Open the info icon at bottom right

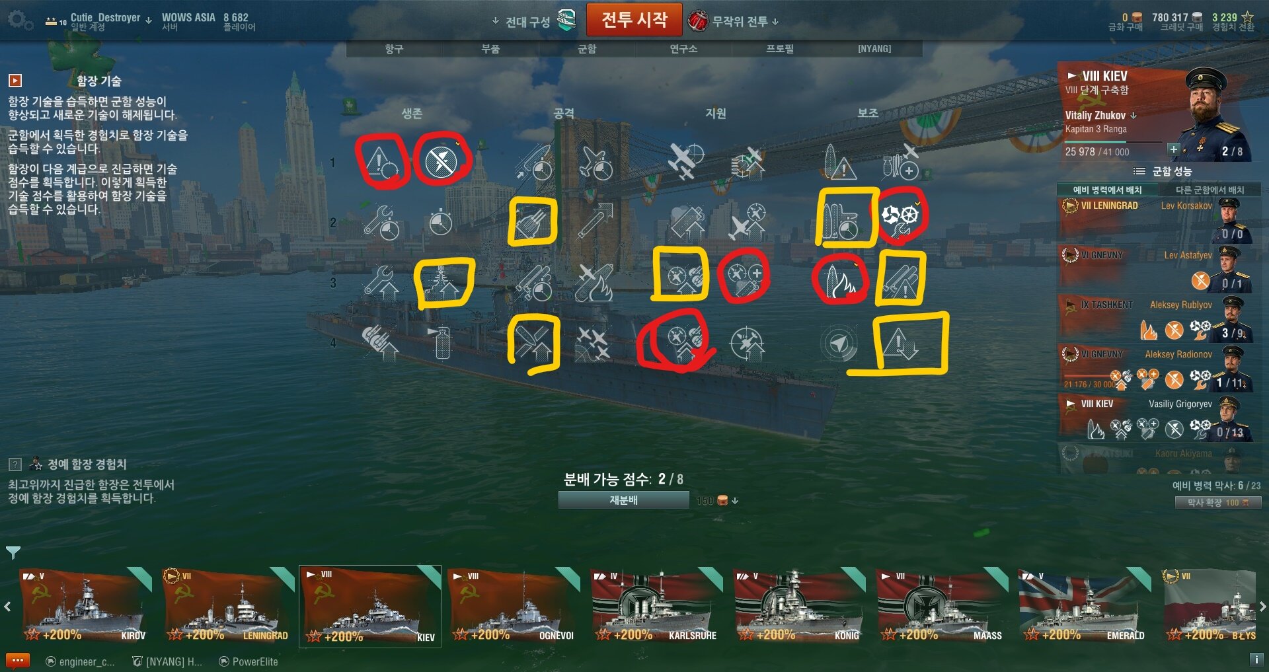pos(1255,659)
